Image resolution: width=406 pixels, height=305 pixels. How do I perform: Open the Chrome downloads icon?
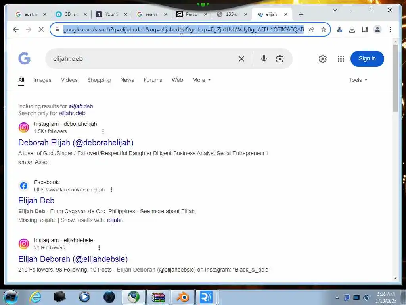tap(352, 29)
